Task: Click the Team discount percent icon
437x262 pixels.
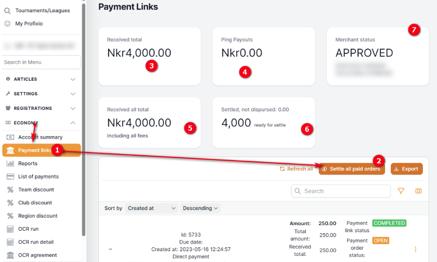Action: click(10, 190)
